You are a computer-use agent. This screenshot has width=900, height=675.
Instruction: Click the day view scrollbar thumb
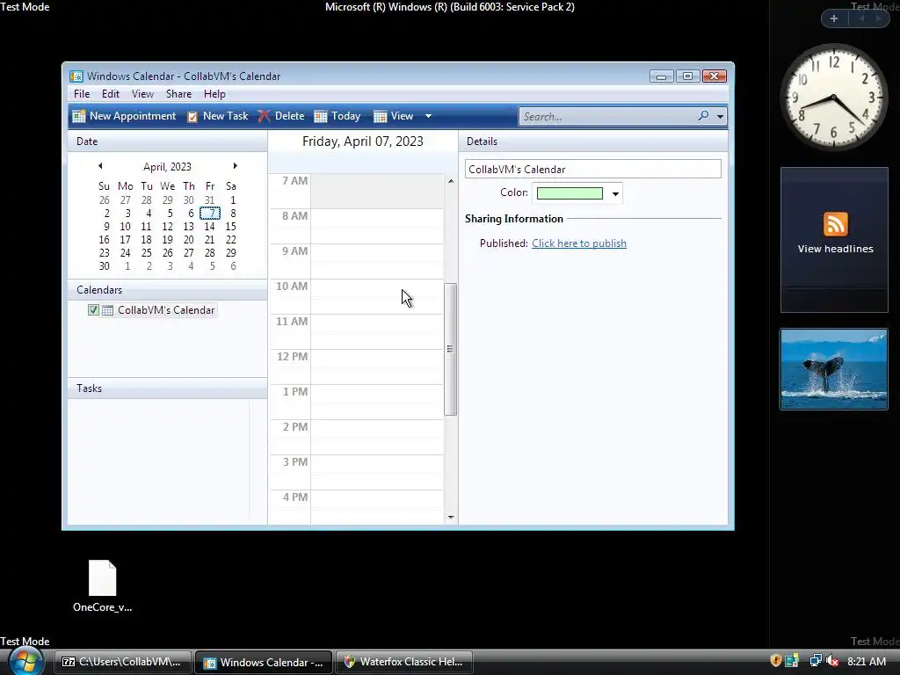pyautogui.click(x=451, y=349)
